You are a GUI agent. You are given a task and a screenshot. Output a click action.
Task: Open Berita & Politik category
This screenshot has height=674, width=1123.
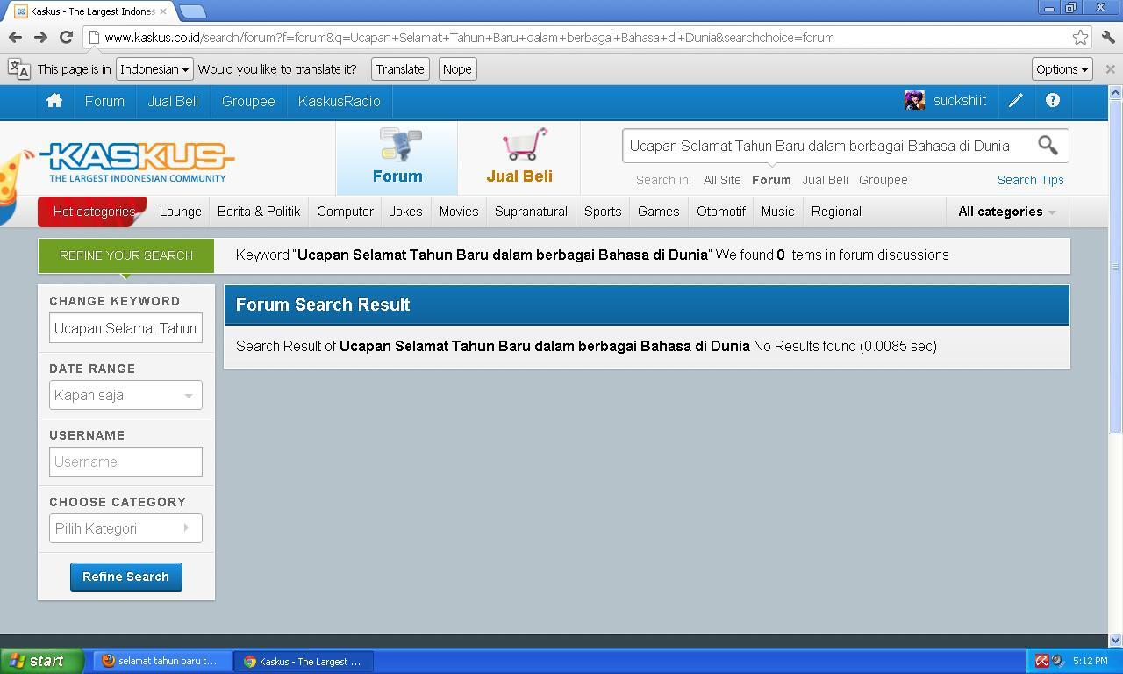(259, 212)
